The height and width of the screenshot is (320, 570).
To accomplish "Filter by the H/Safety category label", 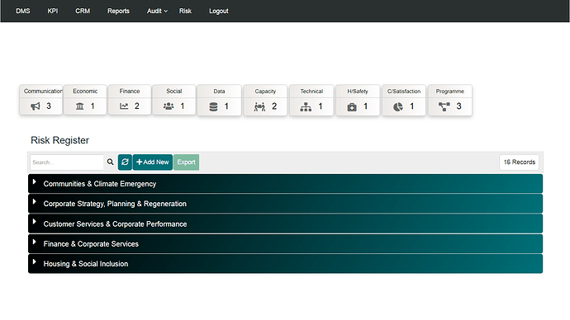I will [x=358, y=92].
